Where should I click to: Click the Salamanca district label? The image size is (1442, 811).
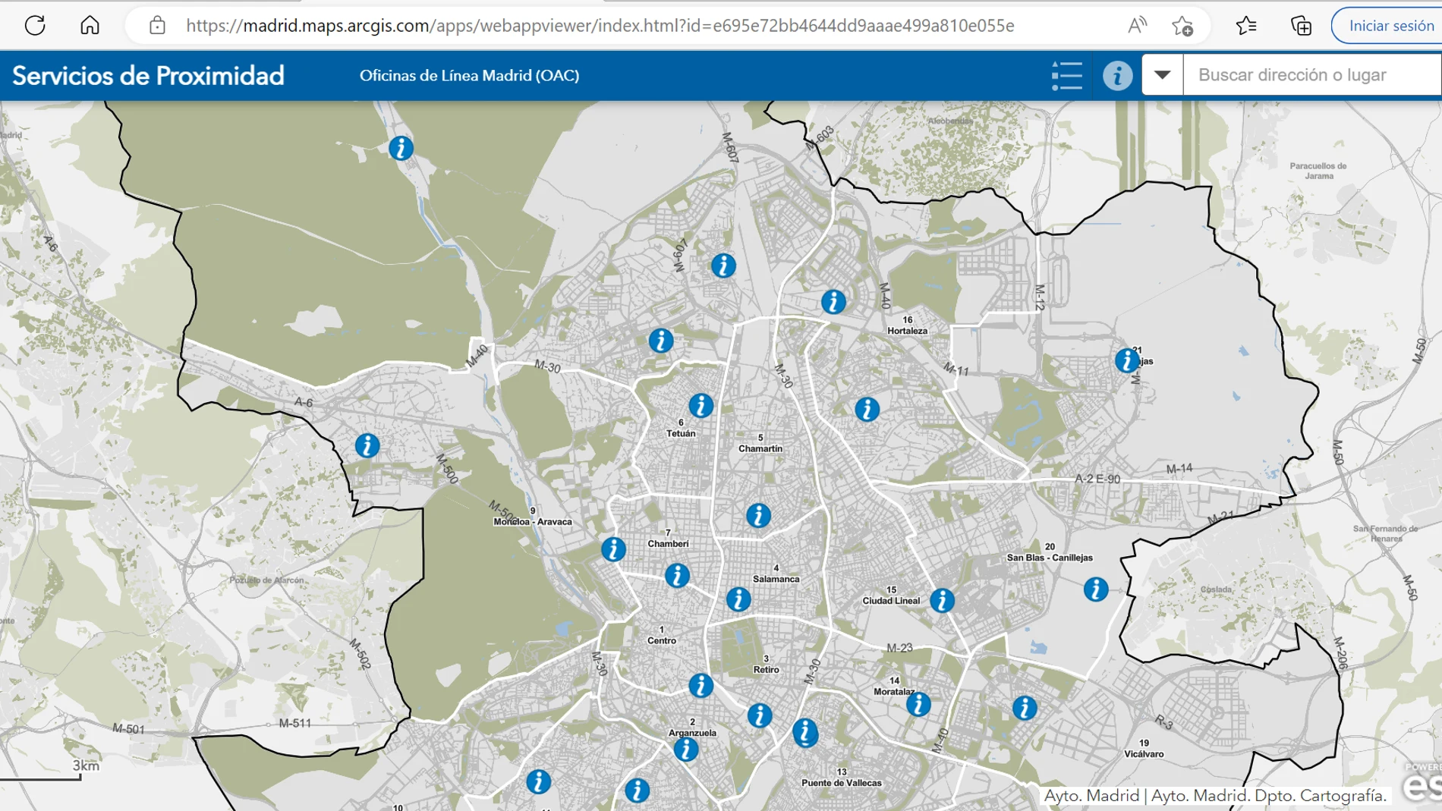[x=776, y=579]
